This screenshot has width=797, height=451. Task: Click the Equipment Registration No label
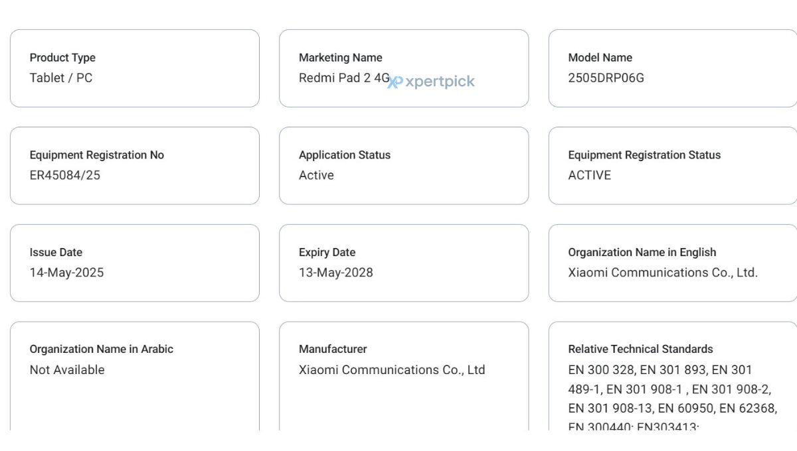pyautogui.click(x=97, y=155)
